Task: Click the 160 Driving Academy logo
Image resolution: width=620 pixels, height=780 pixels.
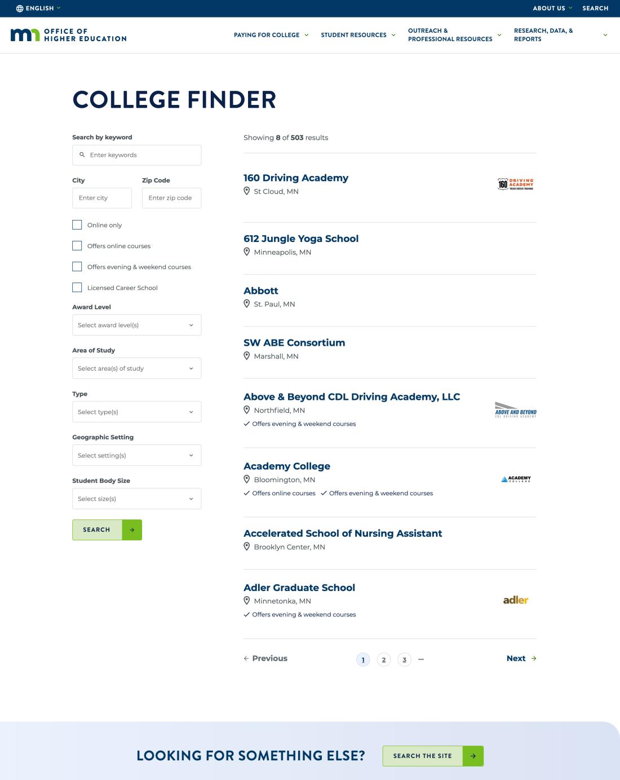Action: 515,183
